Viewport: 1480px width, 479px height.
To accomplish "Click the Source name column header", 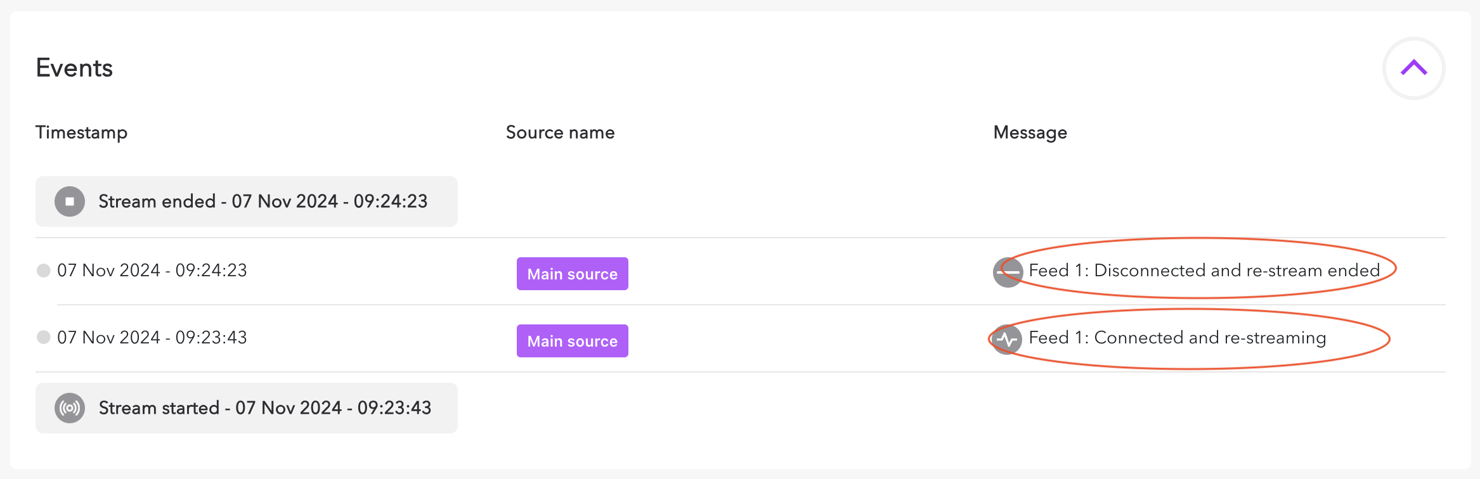I will 560,132.
